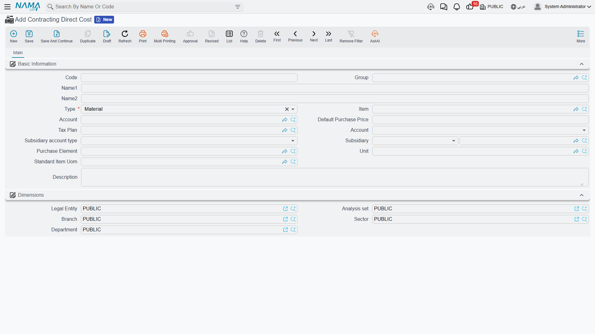Click the Revised toolbar icon

click(212, 36)
